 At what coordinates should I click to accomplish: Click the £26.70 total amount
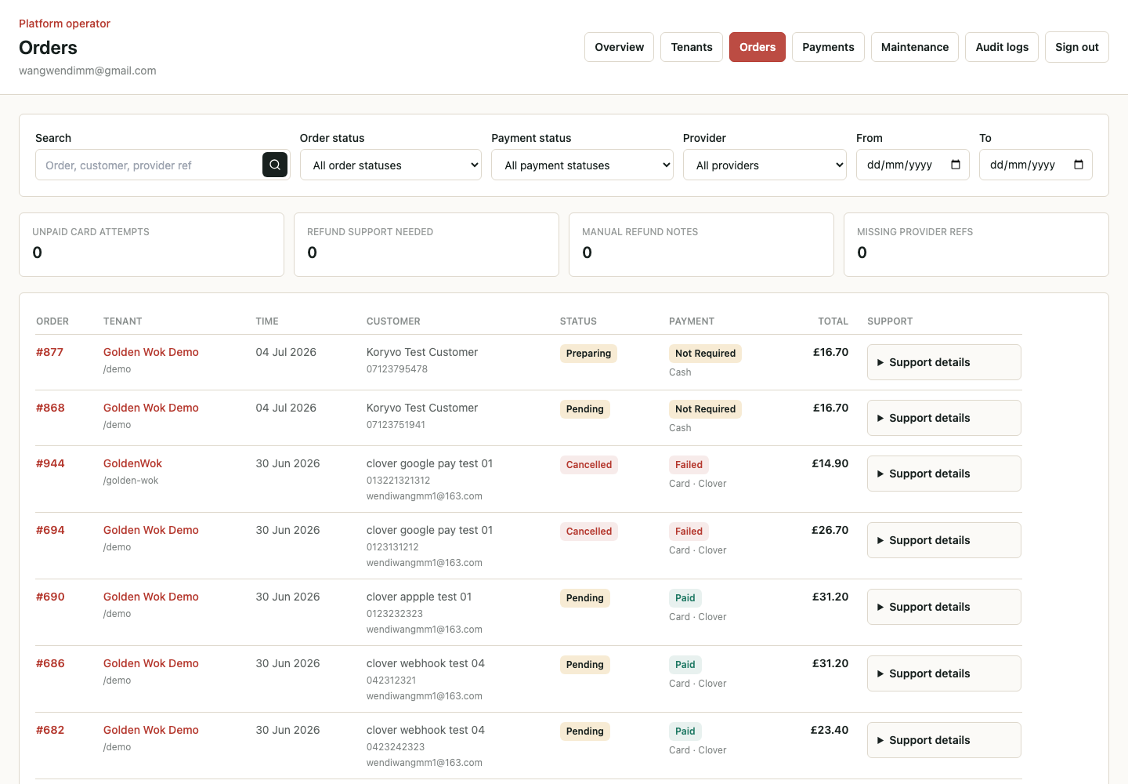[x=830, y=530]
